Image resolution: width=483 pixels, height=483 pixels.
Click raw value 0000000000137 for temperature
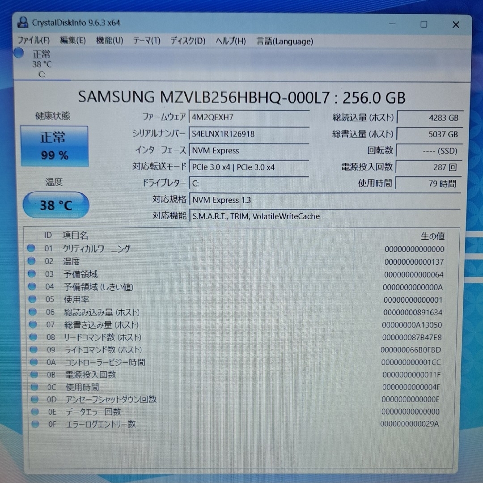click(414, 262)
